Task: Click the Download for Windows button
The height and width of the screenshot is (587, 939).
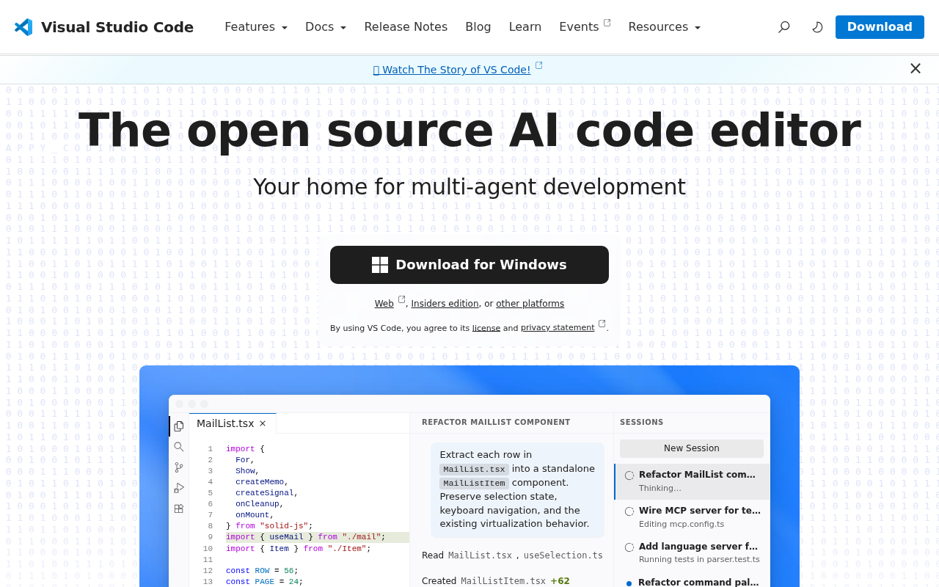Action: (x=469, y=265)
